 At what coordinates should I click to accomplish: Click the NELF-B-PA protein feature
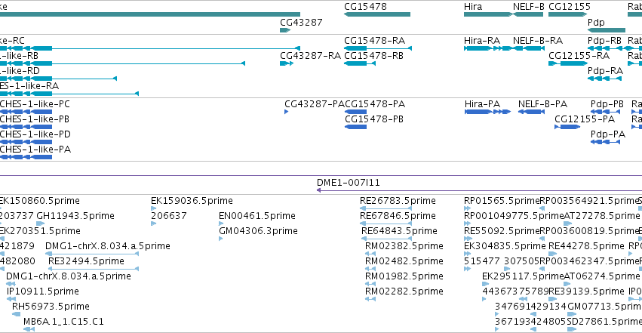pos(531,112)
